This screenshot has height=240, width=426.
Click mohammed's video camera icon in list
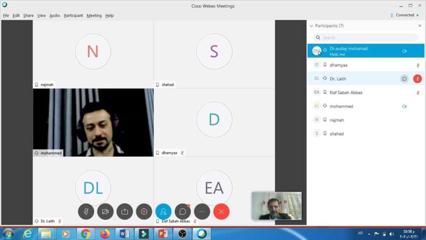pyautogui.click(x=404, y=106)
